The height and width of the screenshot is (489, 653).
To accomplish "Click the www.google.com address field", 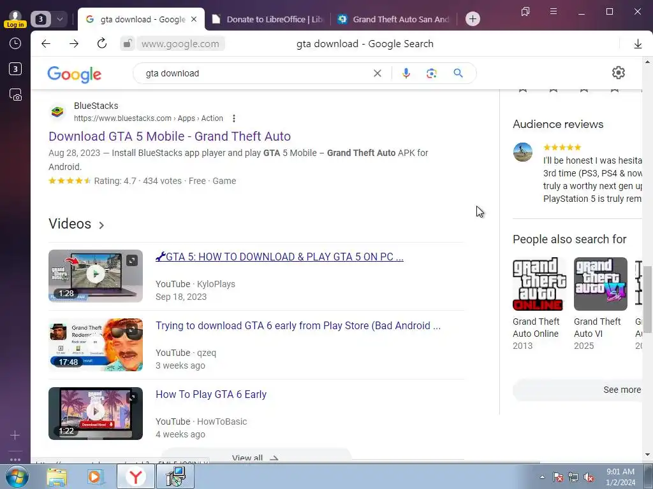I will point(180,44).
